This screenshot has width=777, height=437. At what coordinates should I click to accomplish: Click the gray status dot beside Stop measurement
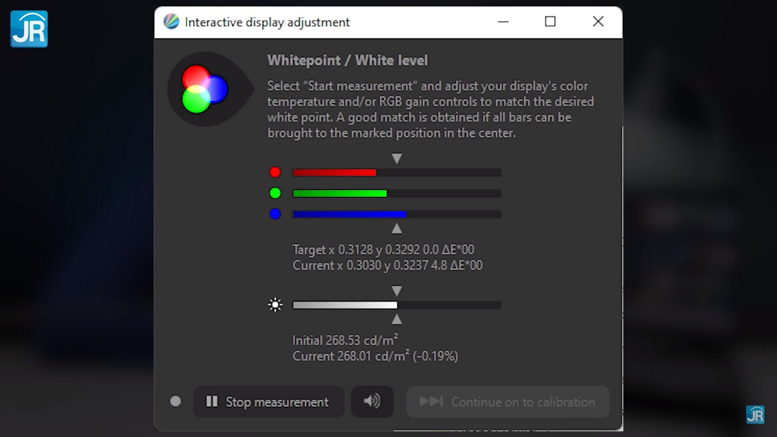pos(175,401)
